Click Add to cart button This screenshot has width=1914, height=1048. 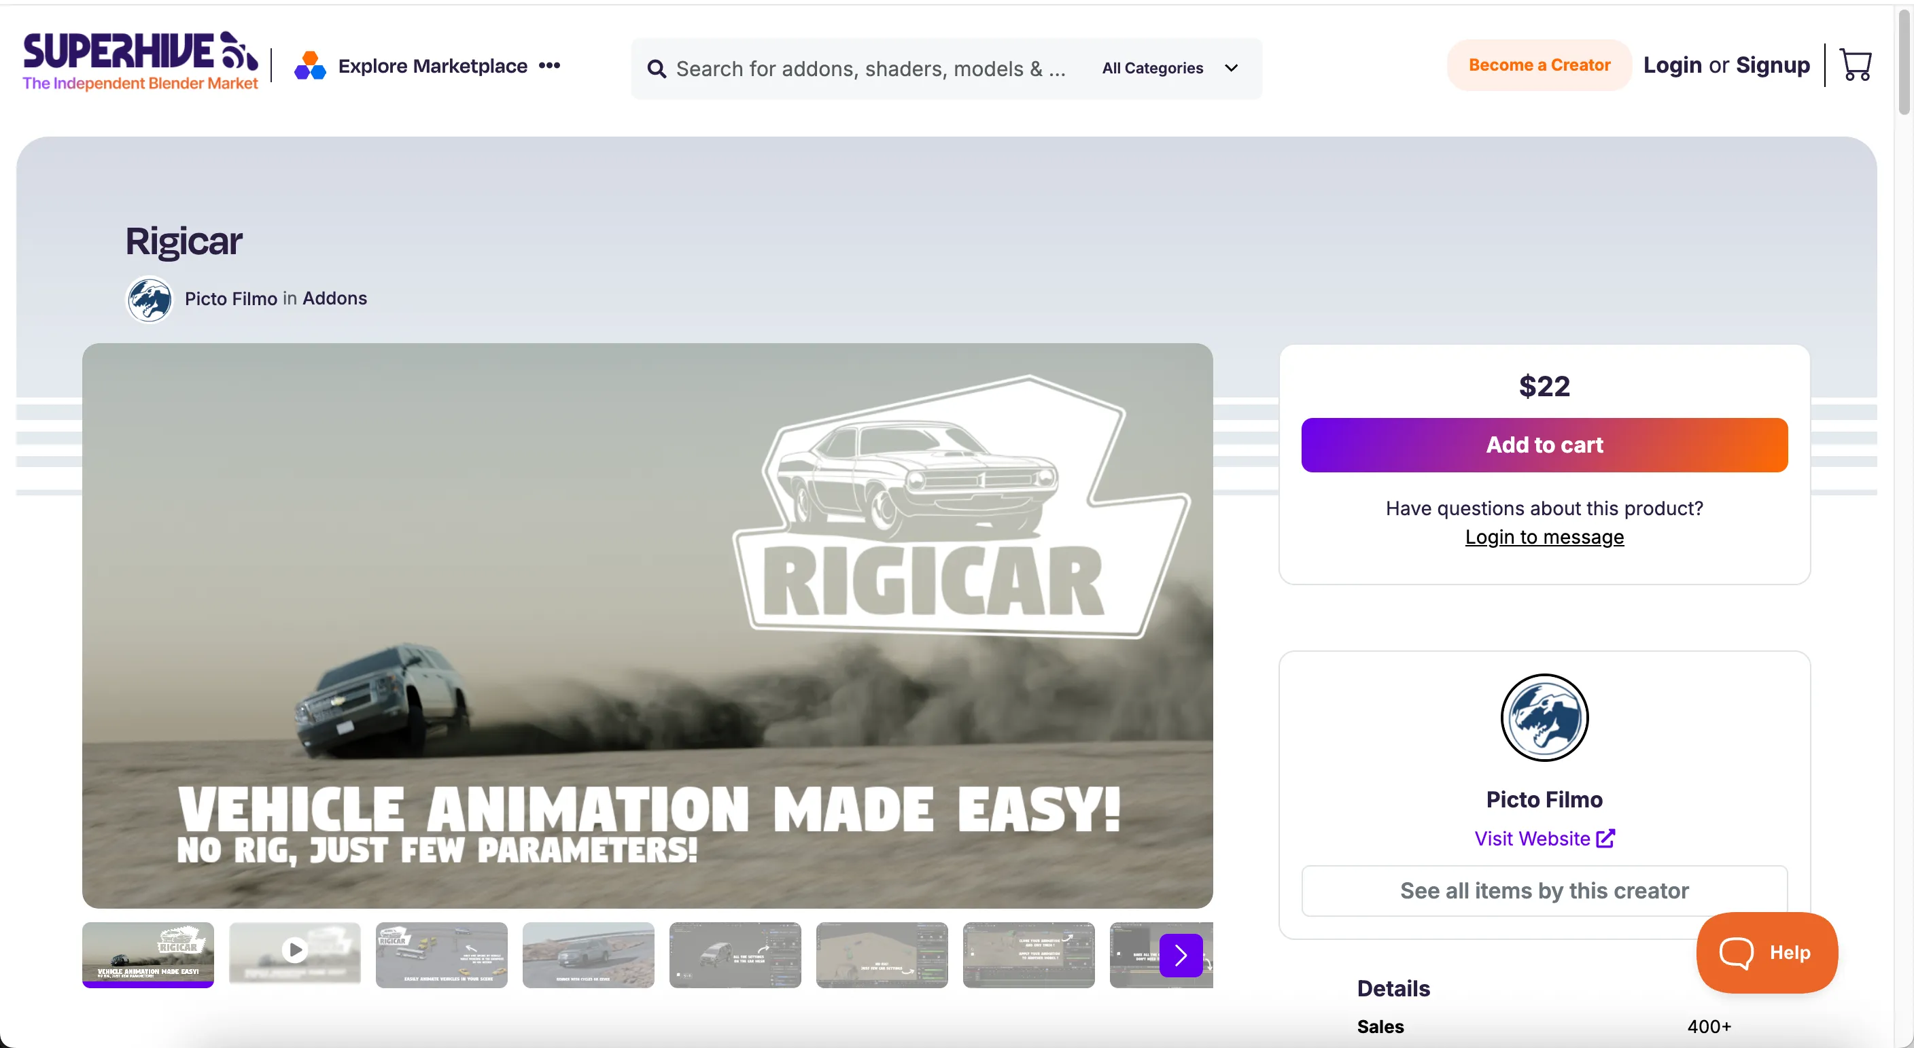1544,445
